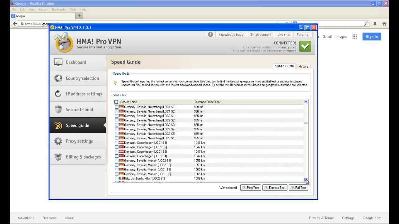
Task: Check Copenhagen (LOC1 S4) server
Action: point(117,156)
